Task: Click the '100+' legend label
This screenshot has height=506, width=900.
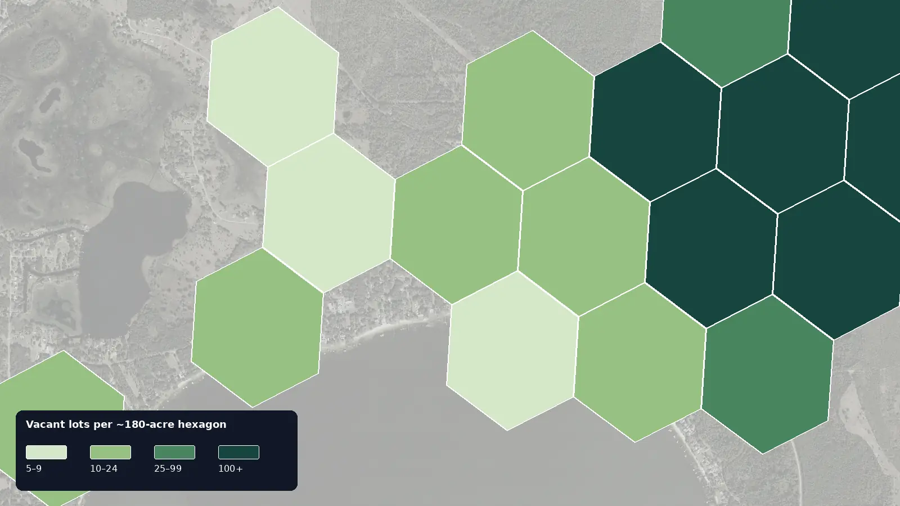Action: click(x=231, y=468)
